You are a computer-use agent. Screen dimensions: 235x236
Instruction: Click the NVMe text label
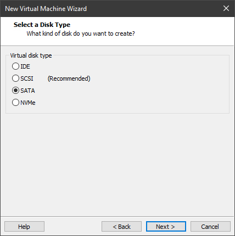28,103
